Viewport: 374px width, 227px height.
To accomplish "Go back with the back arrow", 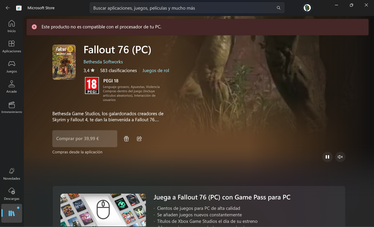I will (8, 8).
